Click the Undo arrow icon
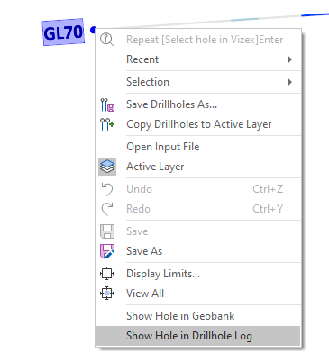 (107, 189)
